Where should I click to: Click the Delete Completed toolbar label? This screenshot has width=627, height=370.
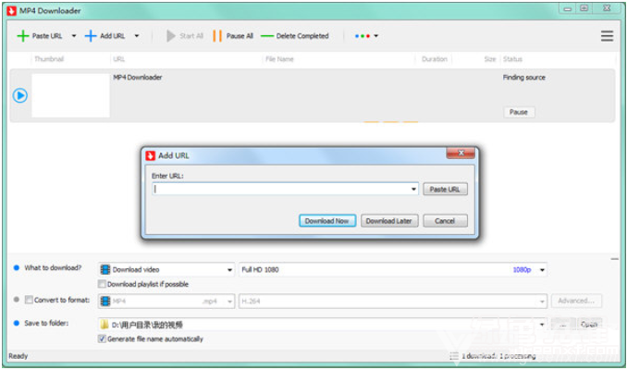(302, 36)
